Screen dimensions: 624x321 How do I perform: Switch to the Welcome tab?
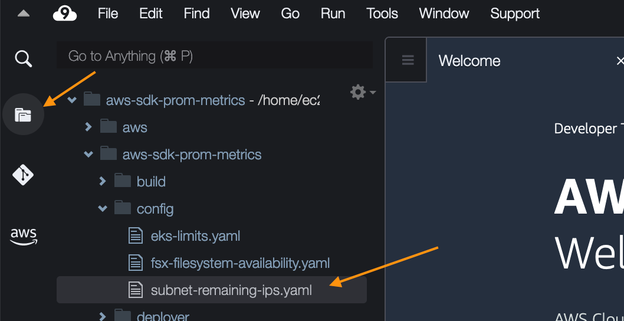(469, 61)
